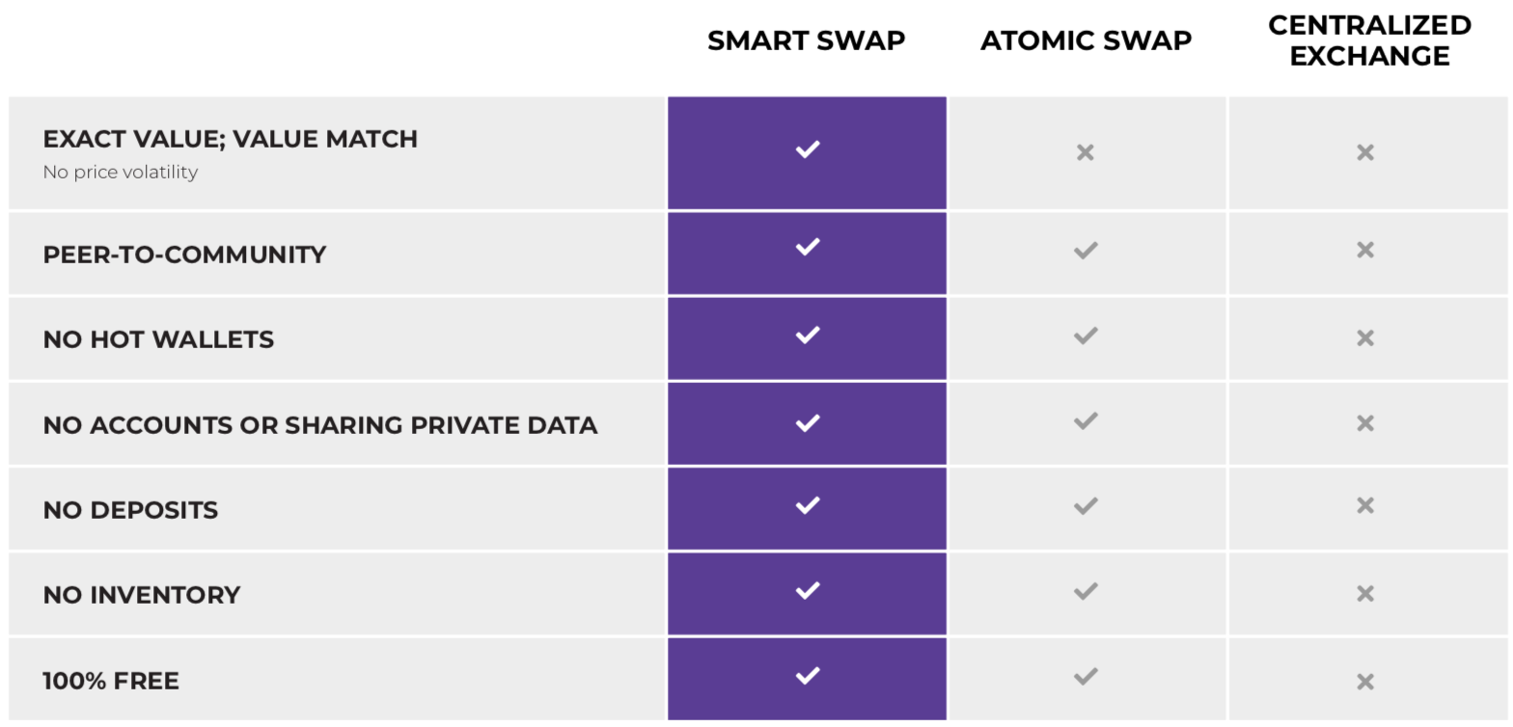Image resolution: width=1513 pixels, height=727 pixels.
Task: Click Centralized Exchange X for No Hot Wallets
Action: point(1365,337)
